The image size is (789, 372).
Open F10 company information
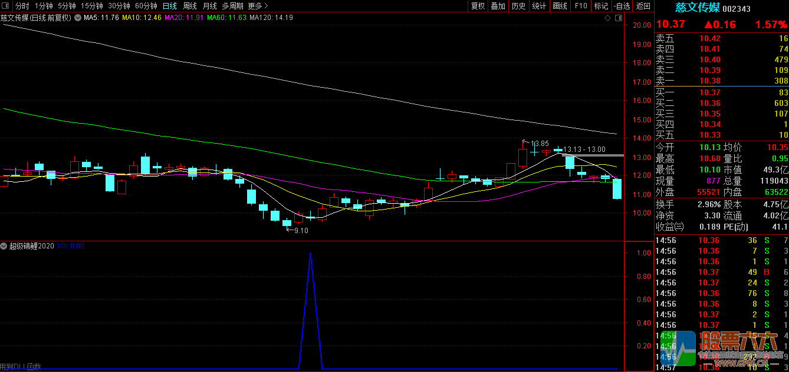581,6
